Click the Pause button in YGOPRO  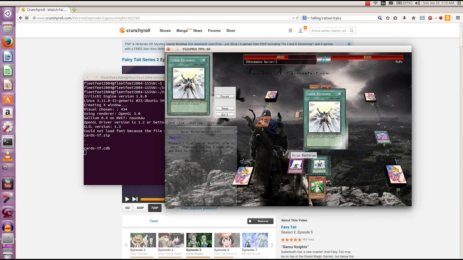pyautogui.click(x=225, y=96)
